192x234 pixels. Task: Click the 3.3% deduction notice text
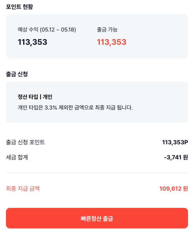pyautogui.click(x=75, y=108)
